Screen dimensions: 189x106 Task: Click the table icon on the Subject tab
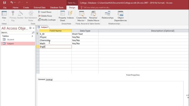39,27
